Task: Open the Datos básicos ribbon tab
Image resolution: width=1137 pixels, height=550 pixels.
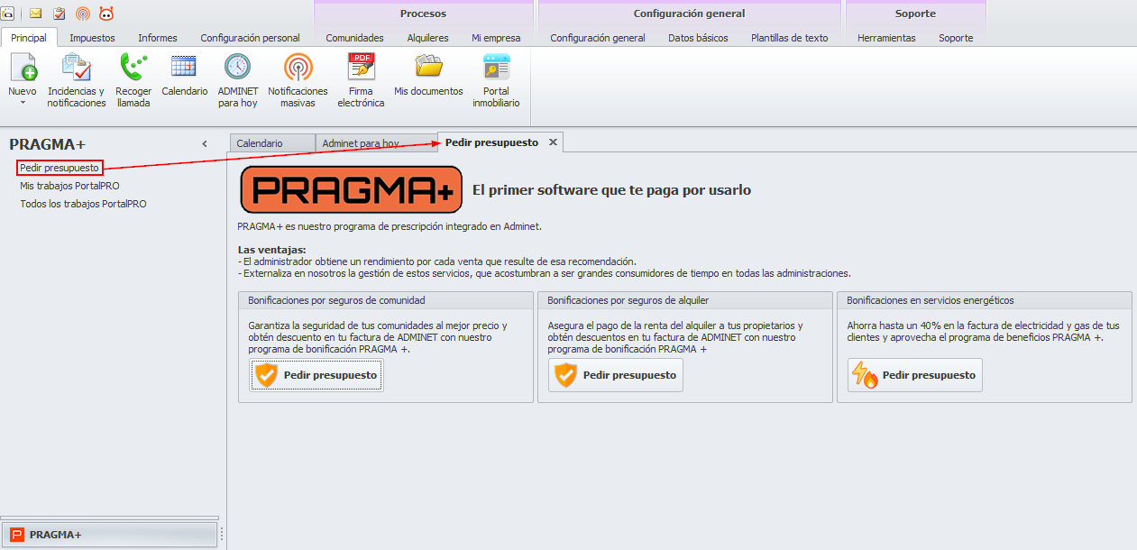Action: pos(698,38)
